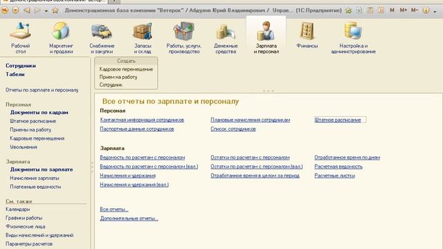The image size is (443, 249).
Task: Open the Маркетинг и продажи section
Action: (61, 38)
